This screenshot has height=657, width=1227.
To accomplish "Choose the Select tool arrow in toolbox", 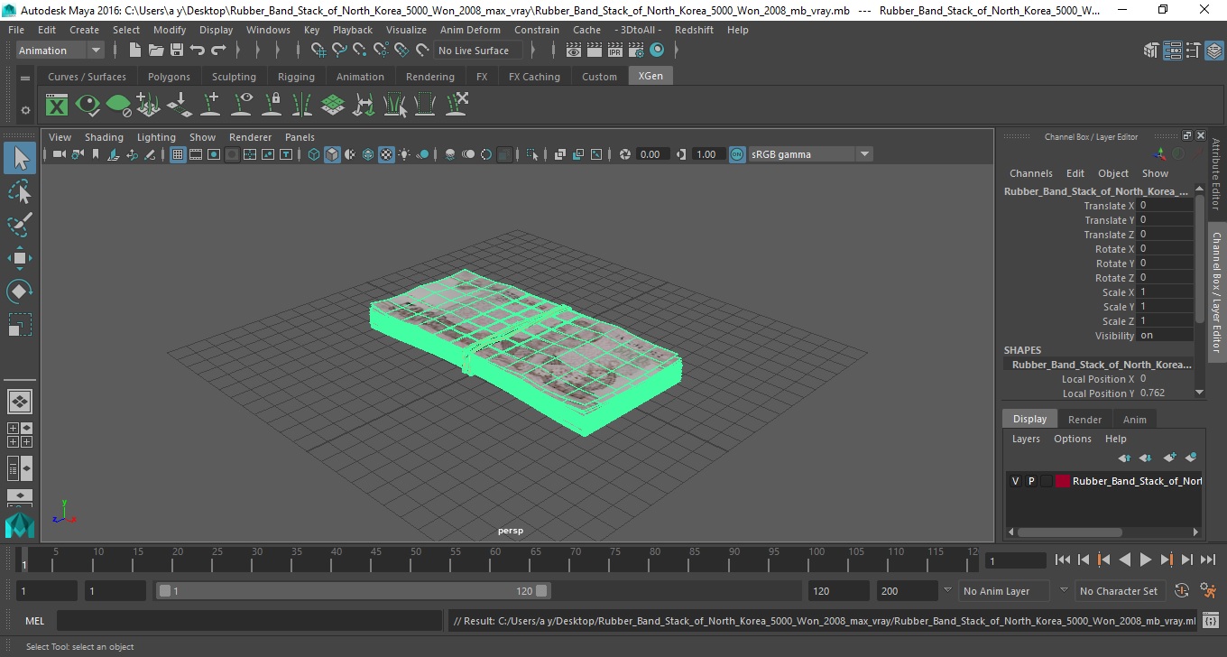I will tap(20, 158).
